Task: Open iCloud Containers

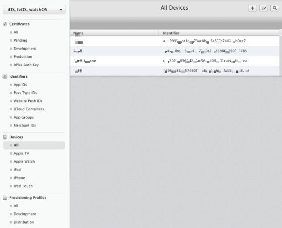Action: point(29,109)
